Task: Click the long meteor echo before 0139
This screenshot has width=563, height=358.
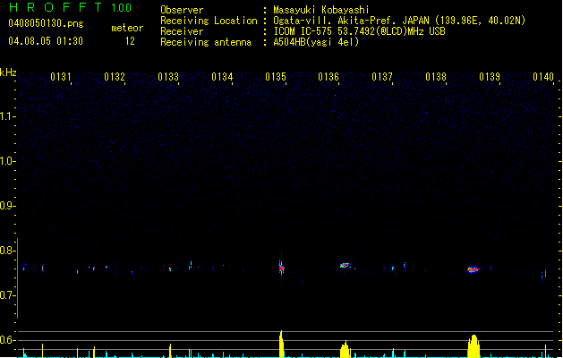Action: pyautogui.click(x=473, y=269)
